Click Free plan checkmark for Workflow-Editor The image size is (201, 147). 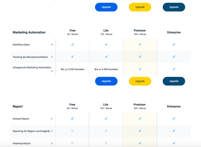[x=73, y=44]
